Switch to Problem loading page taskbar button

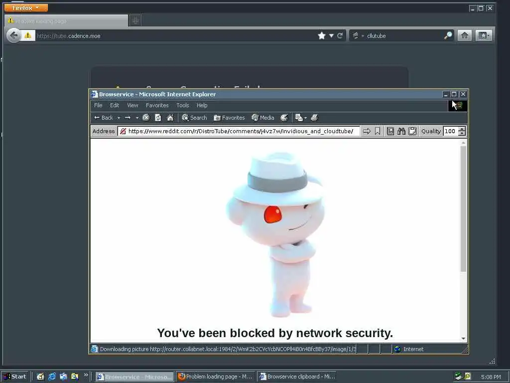tap(216, 377)
